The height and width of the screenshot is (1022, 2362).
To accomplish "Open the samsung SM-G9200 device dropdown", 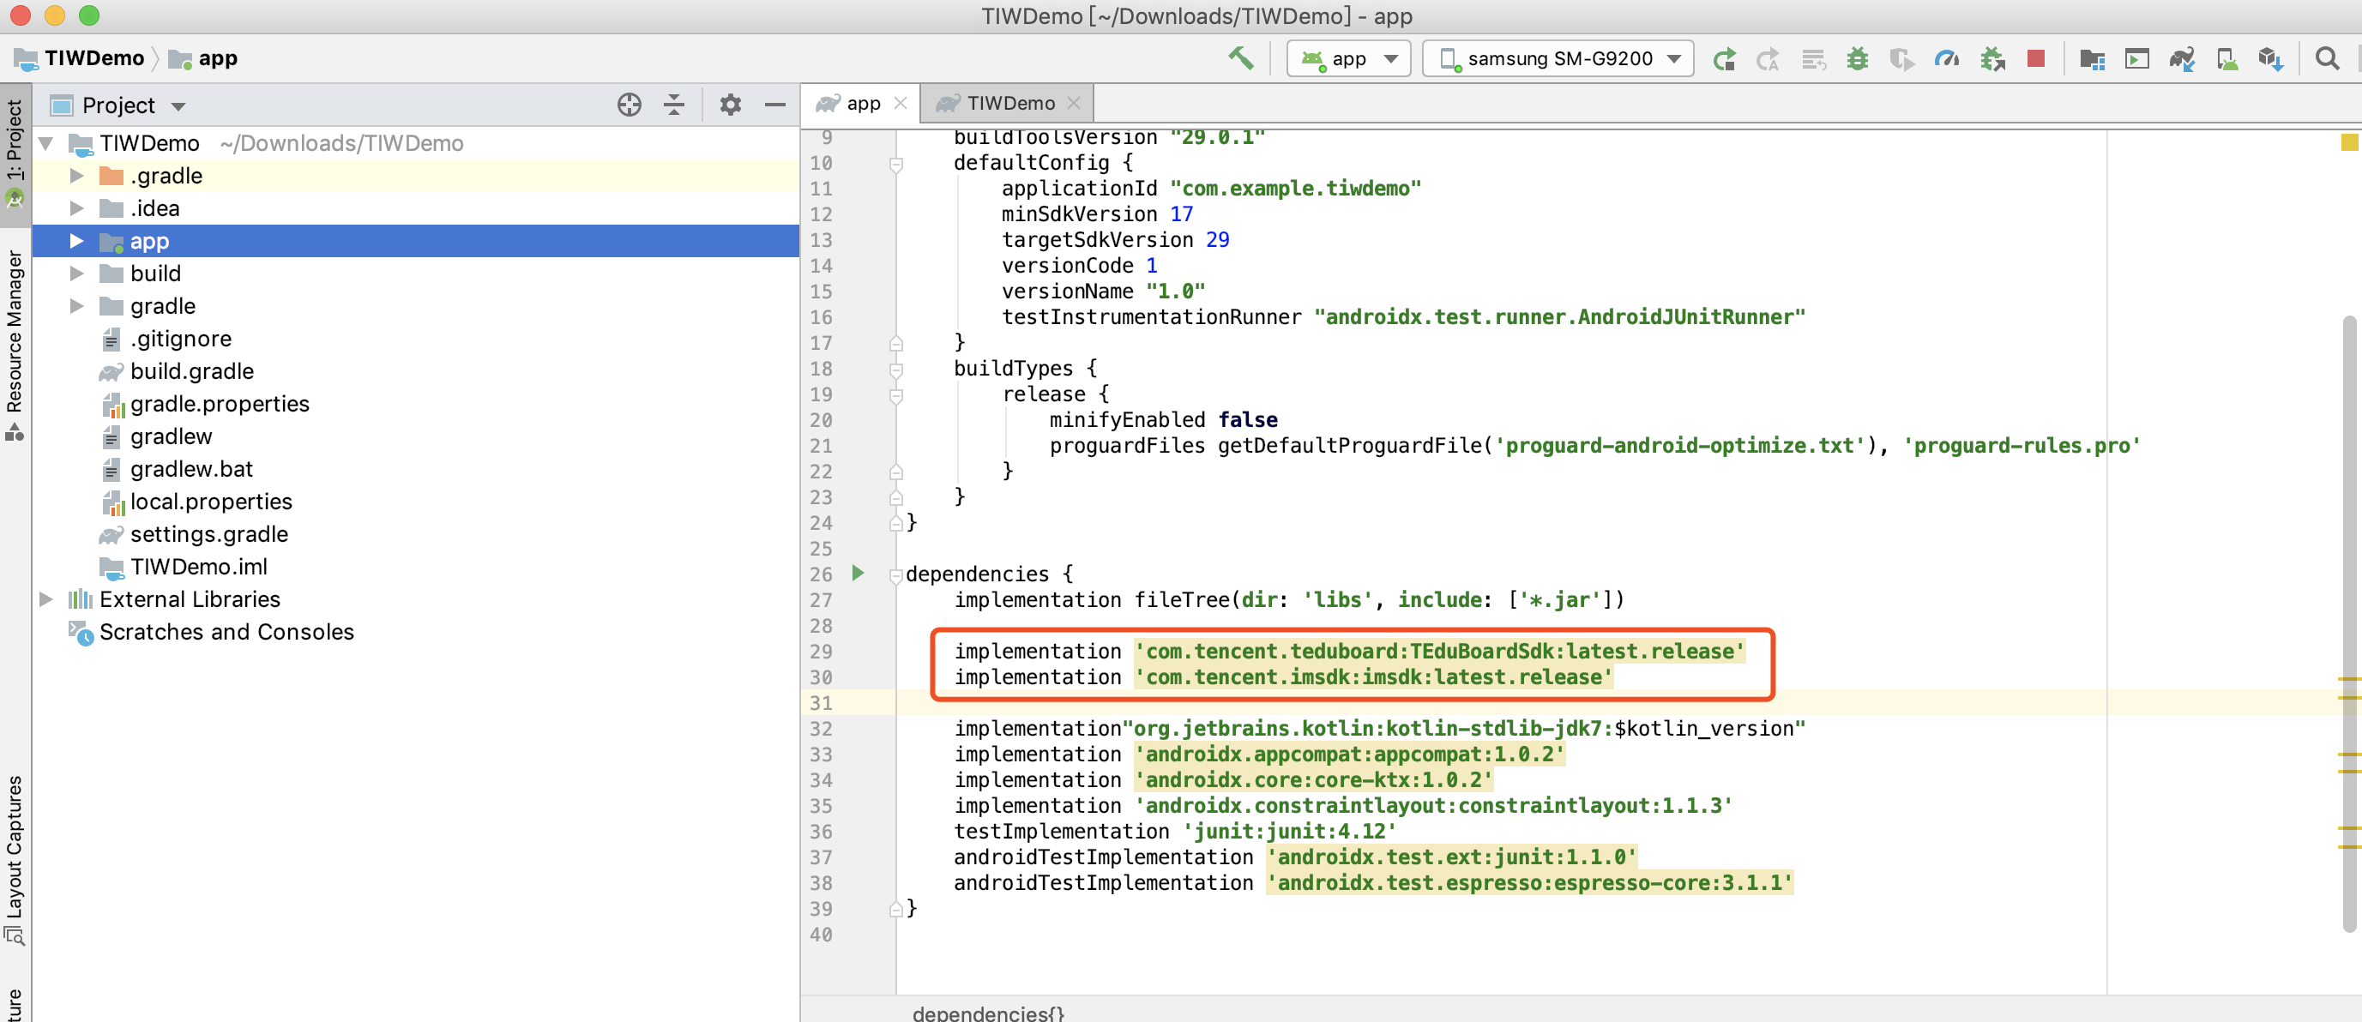I will coord(1557,58).
